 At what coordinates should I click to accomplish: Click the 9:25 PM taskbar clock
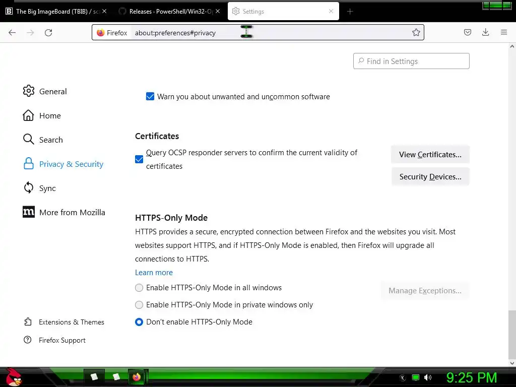coord(471,377)
